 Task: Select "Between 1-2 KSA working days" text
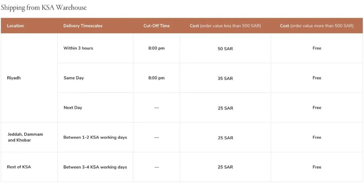[95, 137]
